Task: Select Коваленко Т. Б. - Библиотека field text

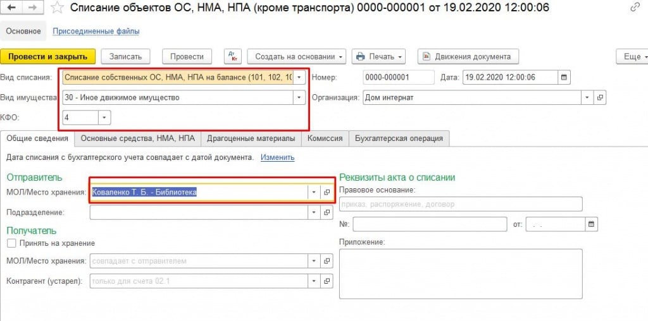Action: (x=144, y=192)
